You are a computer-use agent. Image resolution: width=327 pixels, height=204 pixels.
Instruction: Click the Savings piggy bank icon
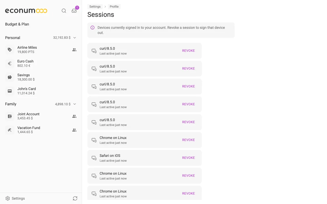point(10,77)
